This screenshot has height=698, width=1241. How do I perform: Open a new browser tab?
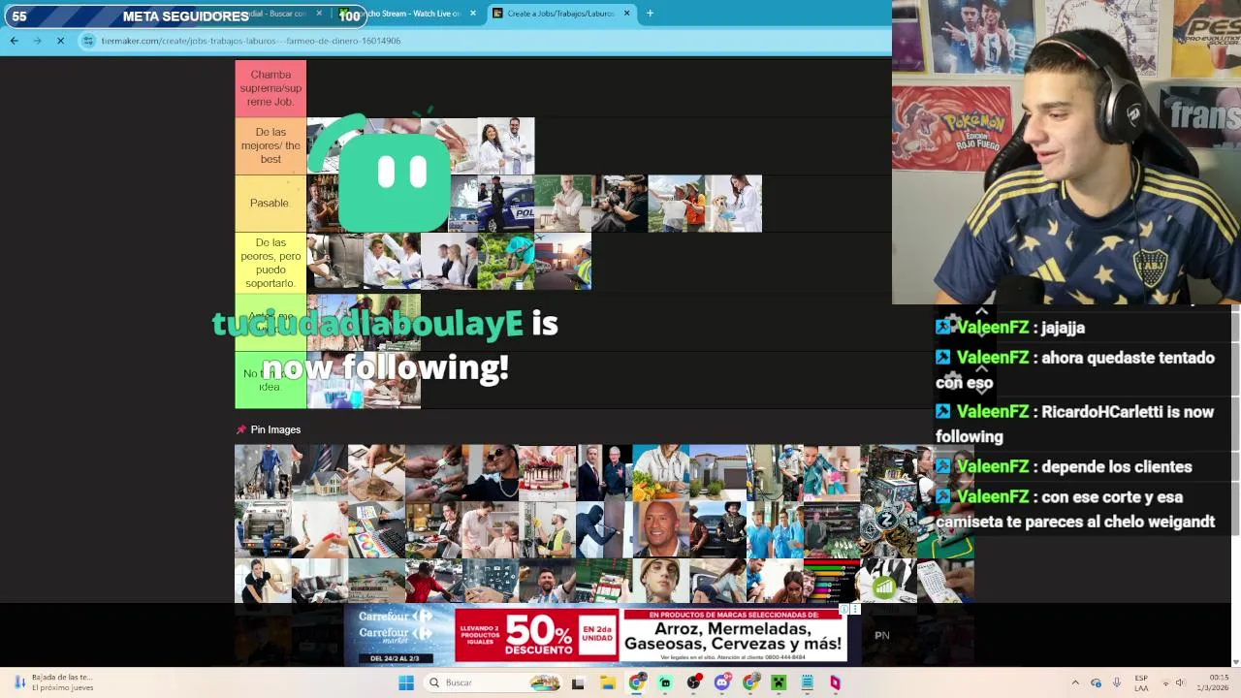[x=650, y=14]
